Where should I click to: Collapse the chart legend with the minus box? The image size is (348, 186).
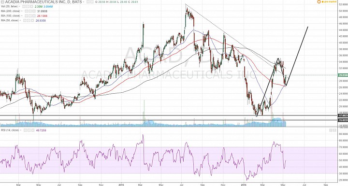coord(3,2)
